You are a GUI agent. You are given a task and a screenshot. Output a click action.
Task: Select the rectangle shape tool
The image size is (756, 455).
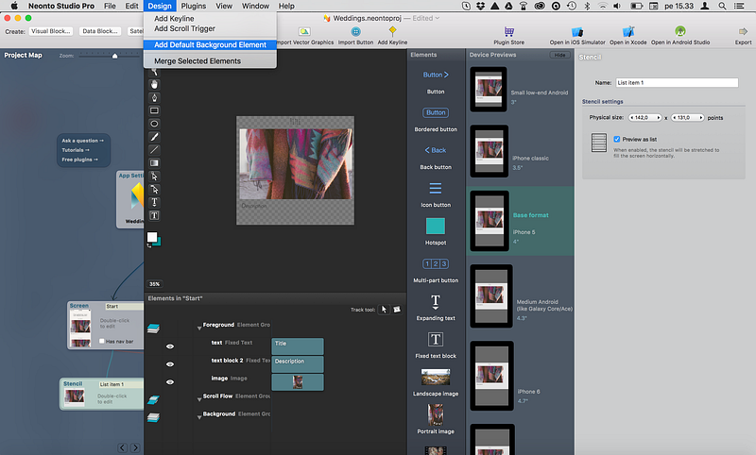154,110
